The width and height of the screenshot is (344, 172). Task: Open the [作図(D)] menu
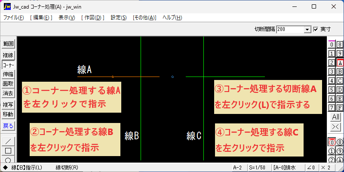point(92,18)
